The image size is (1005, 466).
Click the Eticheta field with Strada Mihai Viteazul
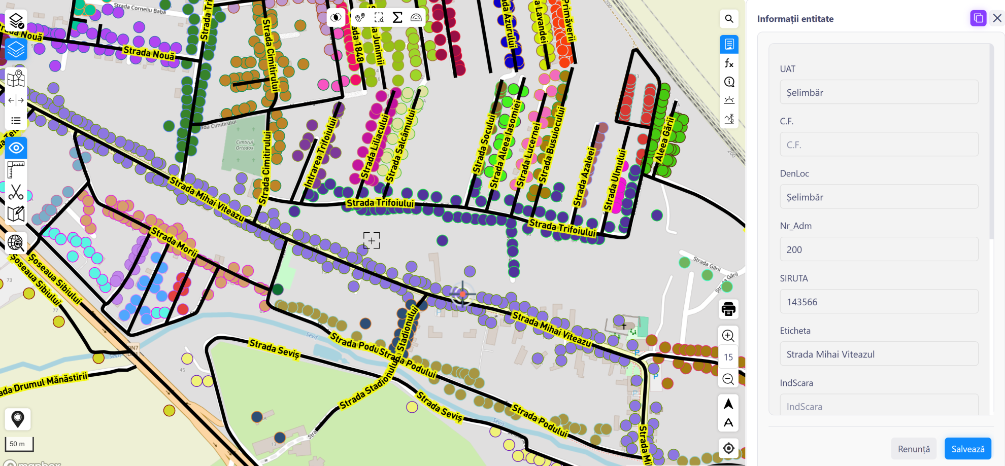(879, 354)
